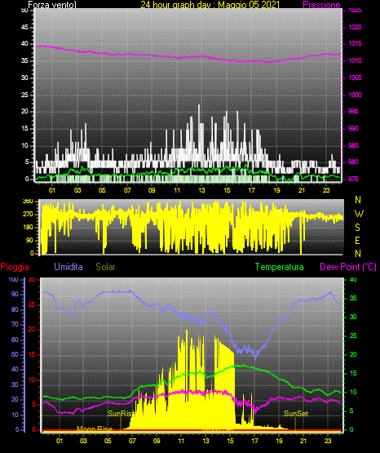The image size is (380, 453).
Task: Click the '45' wind speed axis value
Action: pos(24,27)
